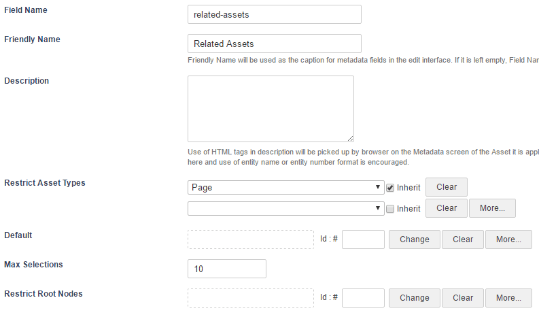This screenshot has width=539, height=315.
Task: Click the Friendly Name text field
Action: [x=275, y=44]
